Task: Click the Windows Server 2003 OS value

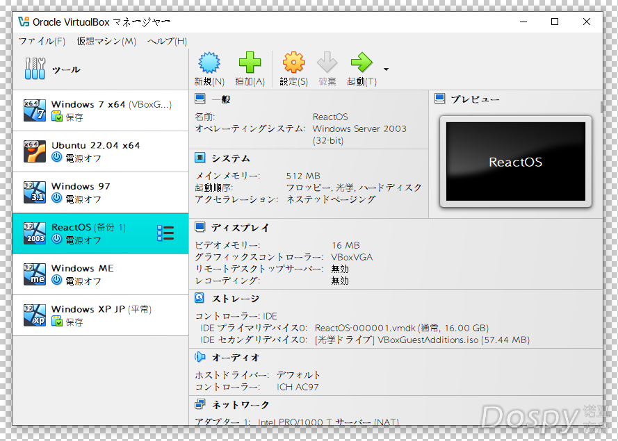Action: tap(359, 134)
